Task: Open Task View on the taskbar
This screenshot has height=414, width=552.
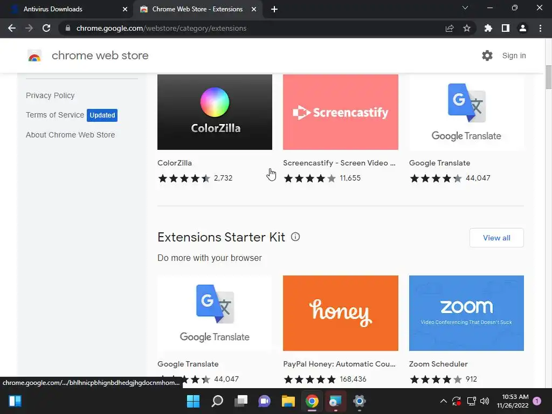Action: point(241,401)
